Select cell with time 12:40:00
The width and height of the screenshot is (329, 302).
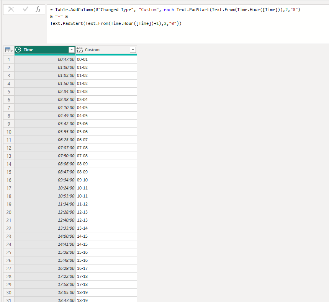pos(45,220)
